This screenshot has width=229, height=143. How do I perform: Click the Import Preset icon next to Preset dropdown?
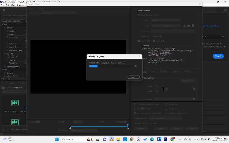point(189,26)
